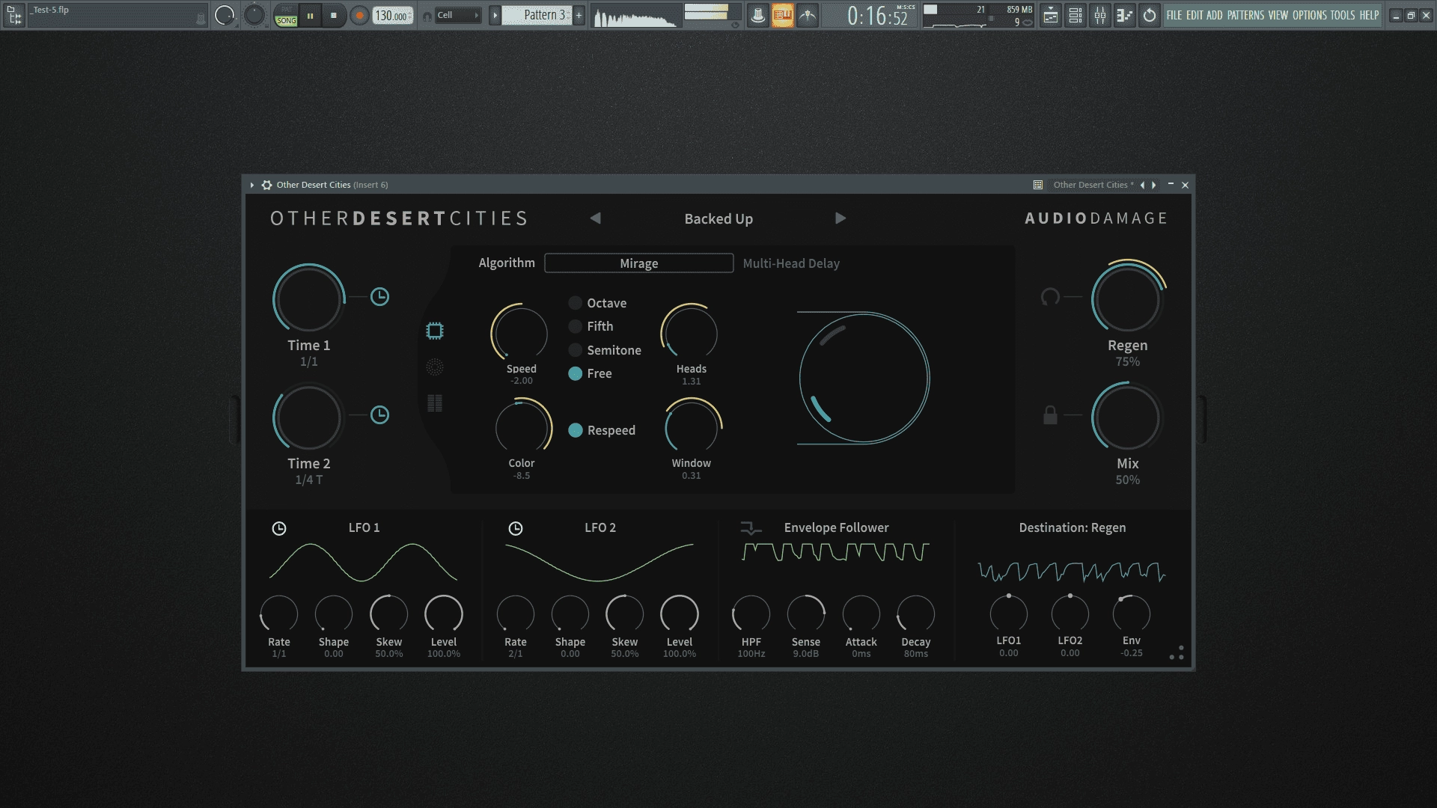Stop playback with the stop button

(334, 15)
